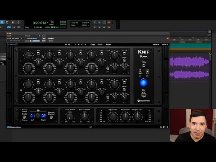Click the L channel high-pass filter shape switch
This screenshot has height=162, width=216.
point(108,68)
